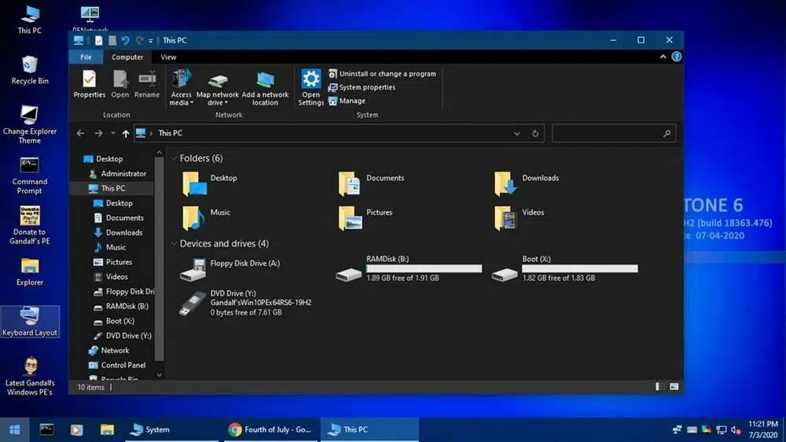Viewport: 786px width, 442px height.
Task: Click Add a network location
Action: [265, 88]
